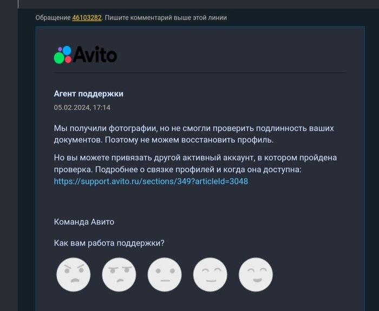
Task: Rate support with the happy smiling face
Action: pyautogui.click(x=256, y=275)
